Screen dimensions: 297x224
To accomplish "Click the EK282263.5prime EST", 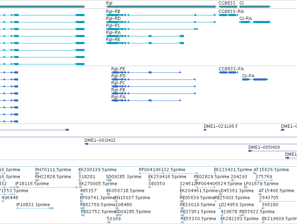I will [x=222, y=222].
